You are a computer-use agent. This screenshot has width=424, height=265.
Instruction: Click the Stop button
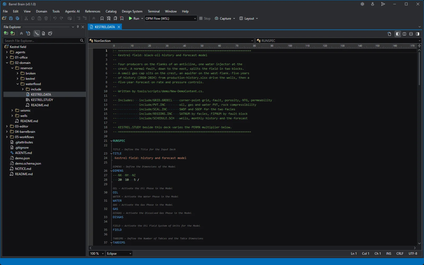205,18
